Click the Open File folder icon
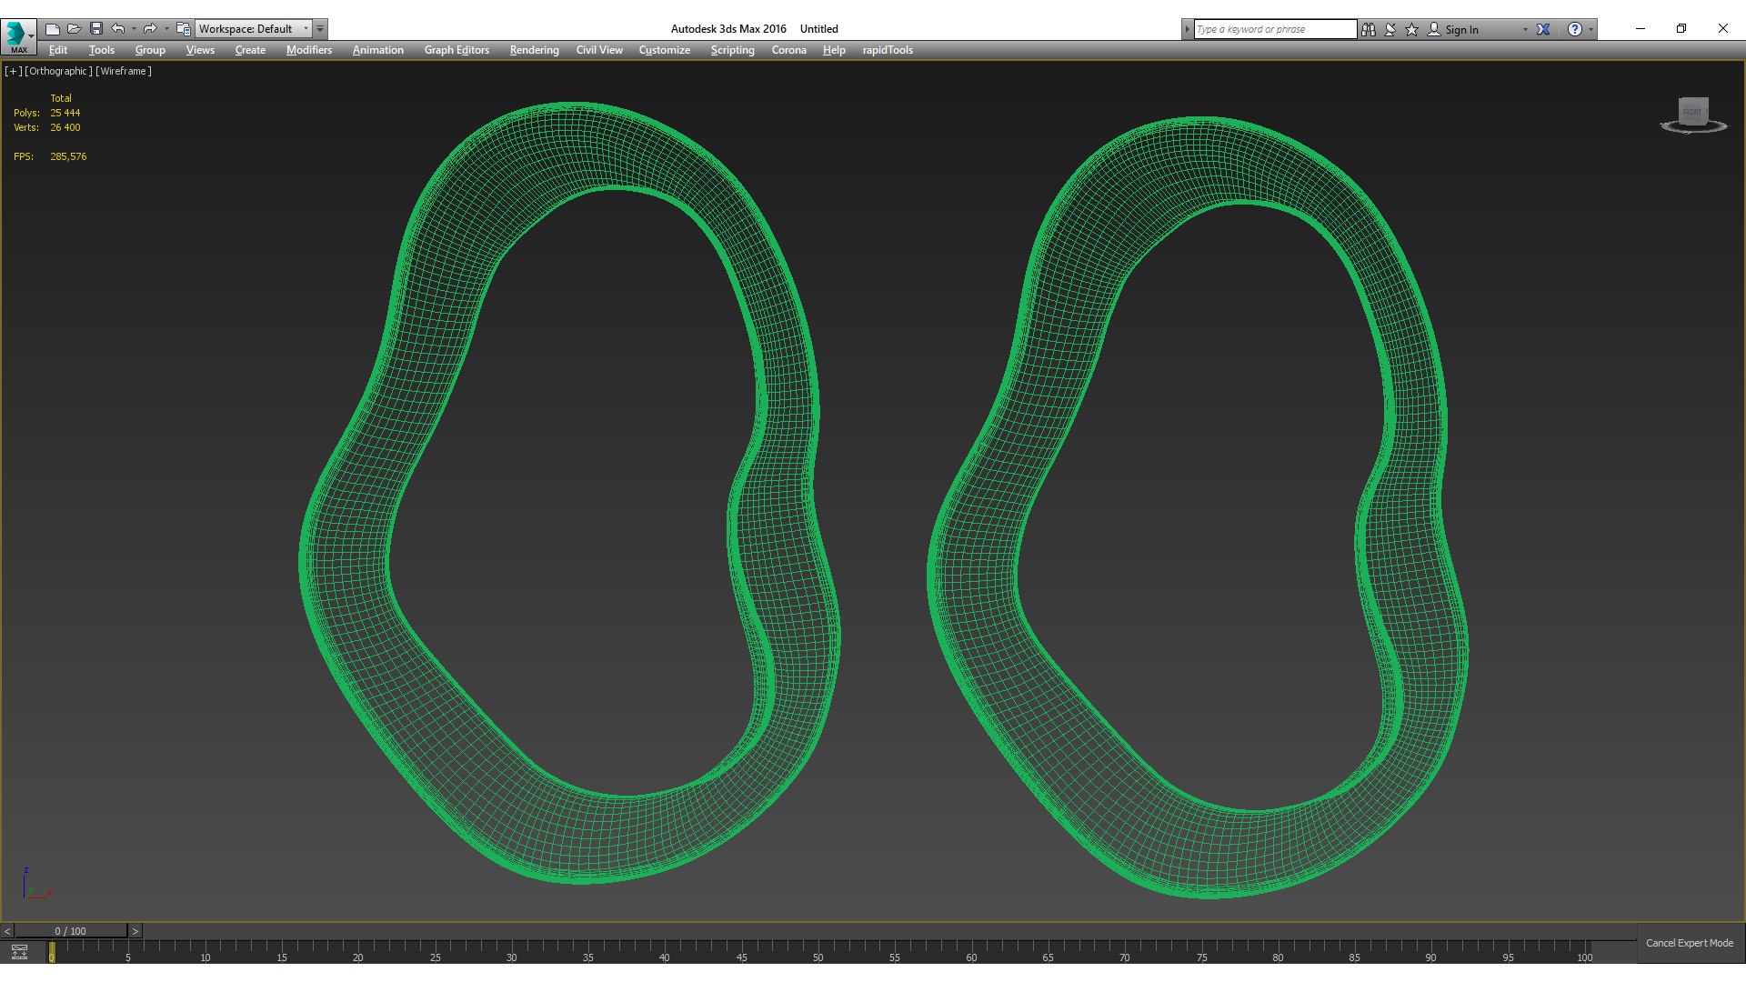The width and height of the screenshot is (1746, 982). coord(75,29)
